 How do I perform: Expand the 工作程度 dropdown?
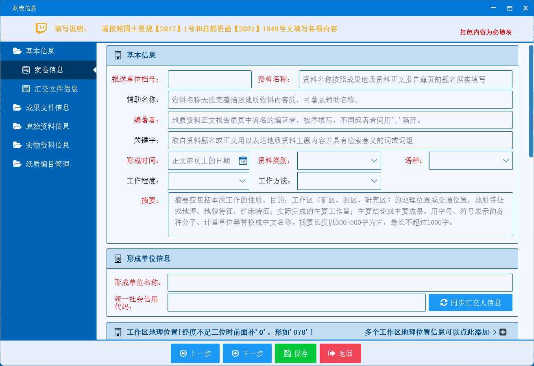(x=209, y=181)
